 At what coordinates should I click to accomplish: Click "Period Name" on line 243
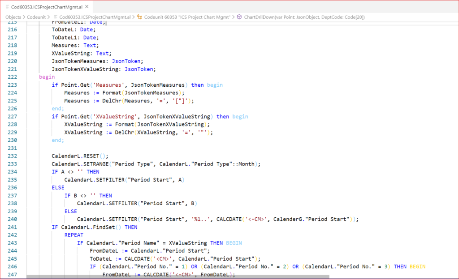(x=139, y=243)
